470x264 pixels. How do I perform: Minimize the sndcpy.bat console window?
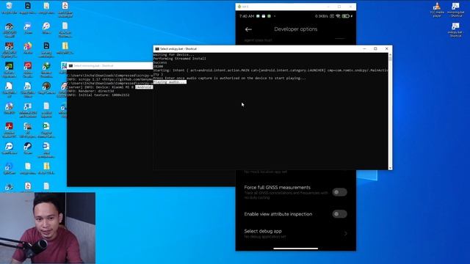coord(364,49)
